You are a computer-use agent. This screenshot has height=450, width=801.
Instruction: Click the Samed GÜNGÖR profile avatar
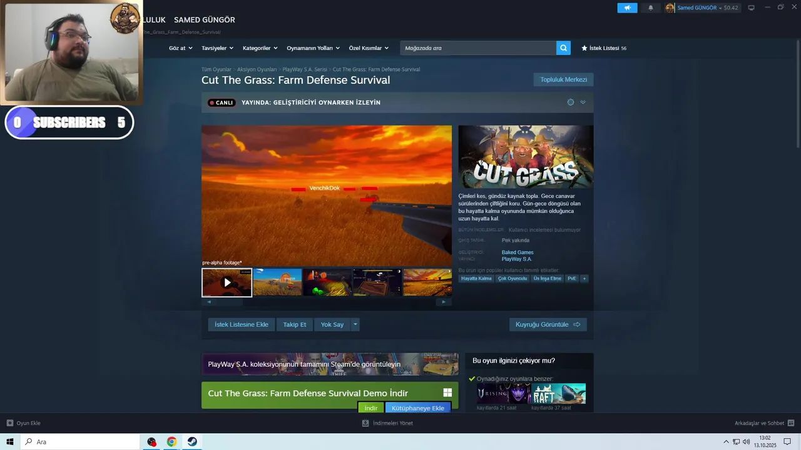pyautogui.click(x=670, y=7)
